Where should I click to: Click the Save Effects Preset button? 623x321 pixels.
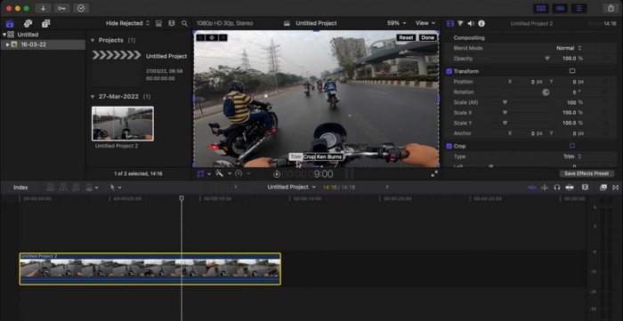coord(587,173)
